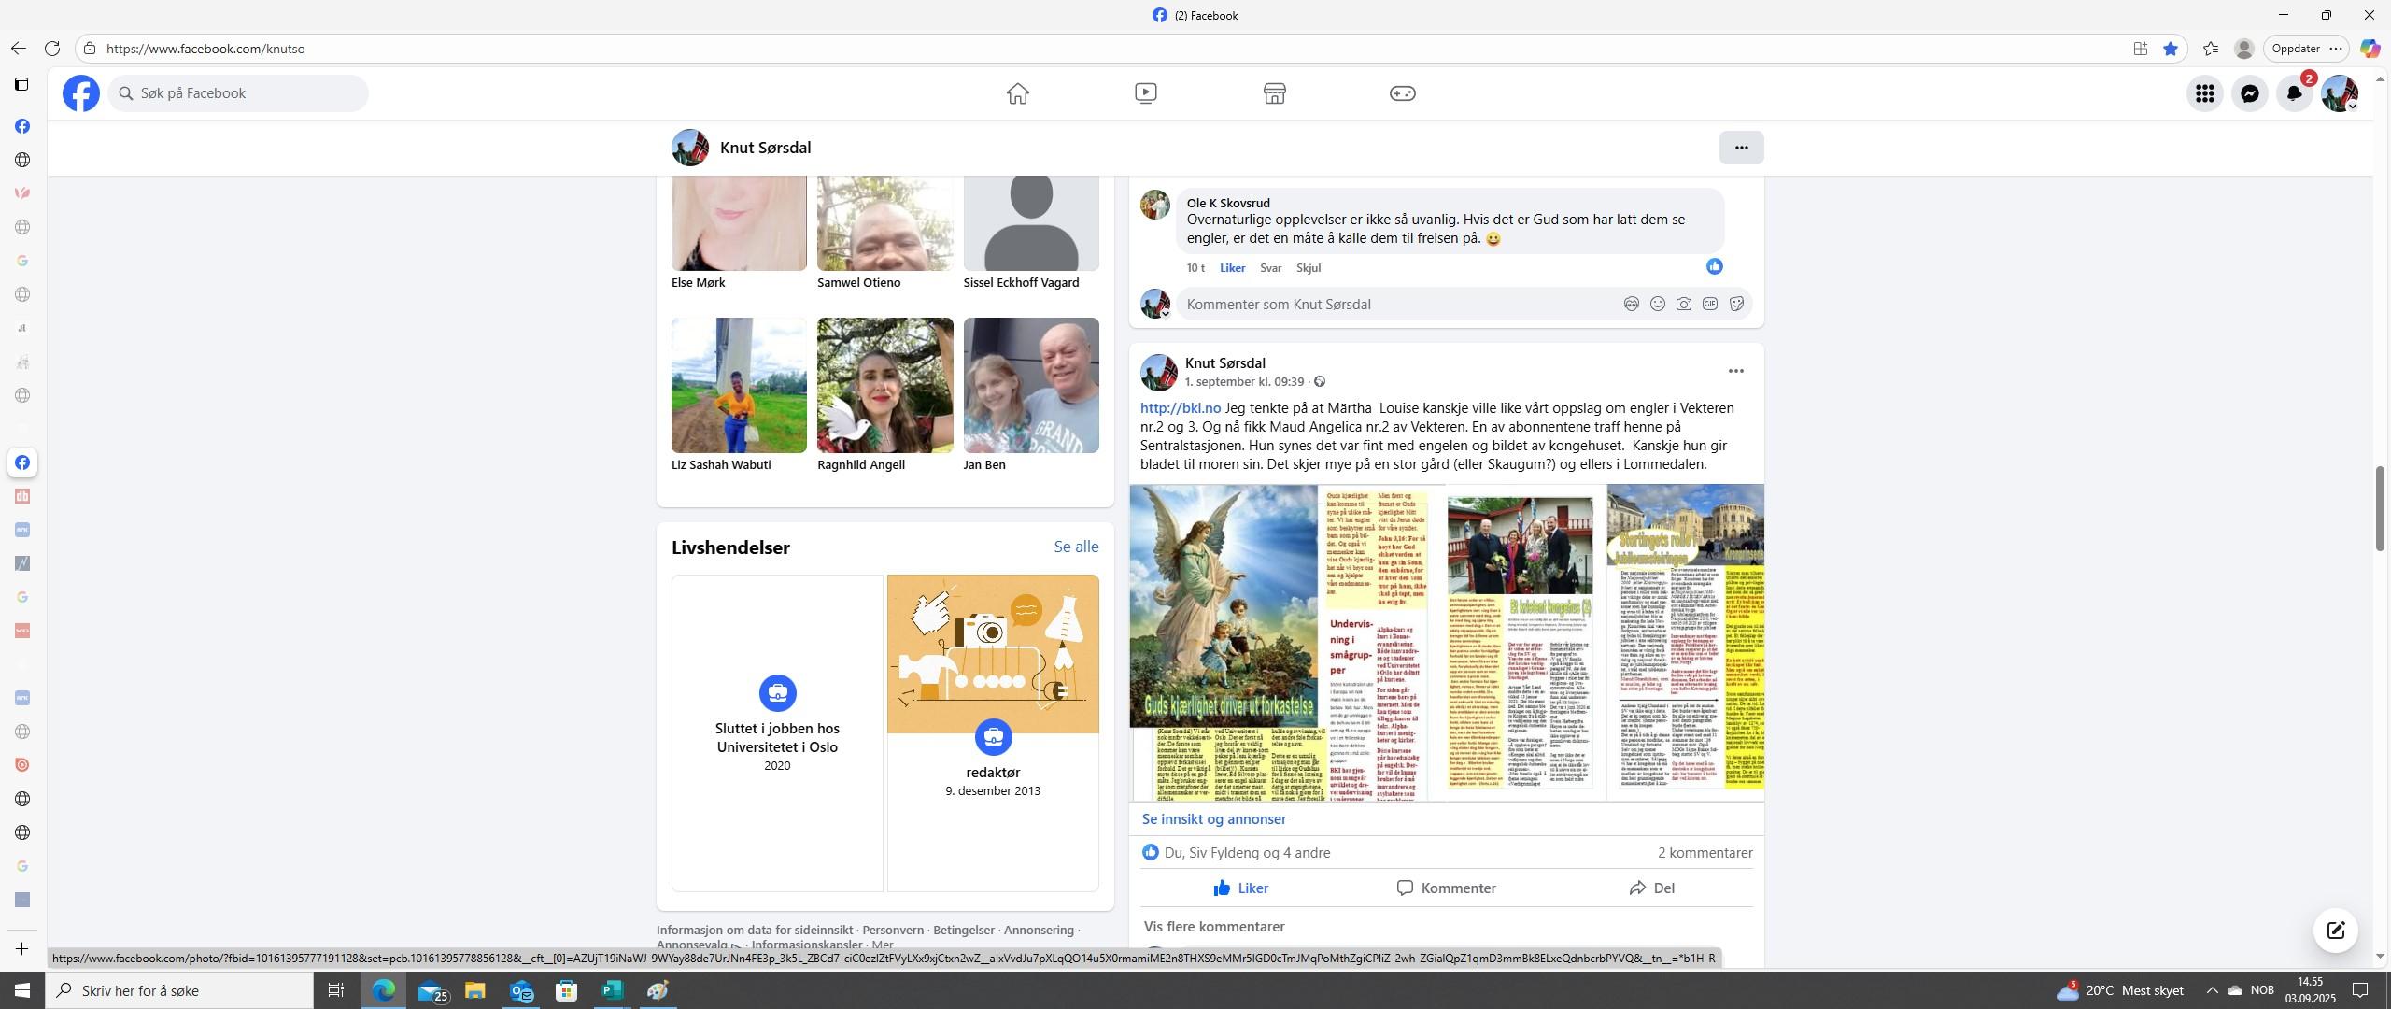Open the Facebook apps grid menu

2204,93
